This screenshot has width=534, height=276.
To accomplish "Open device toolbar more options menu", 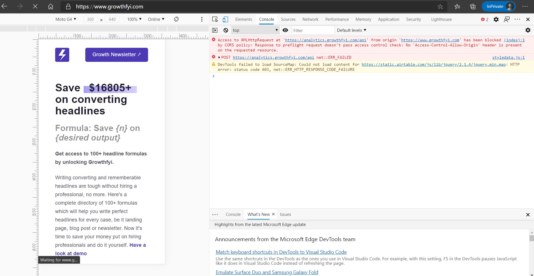I will (x=202, y=19).
